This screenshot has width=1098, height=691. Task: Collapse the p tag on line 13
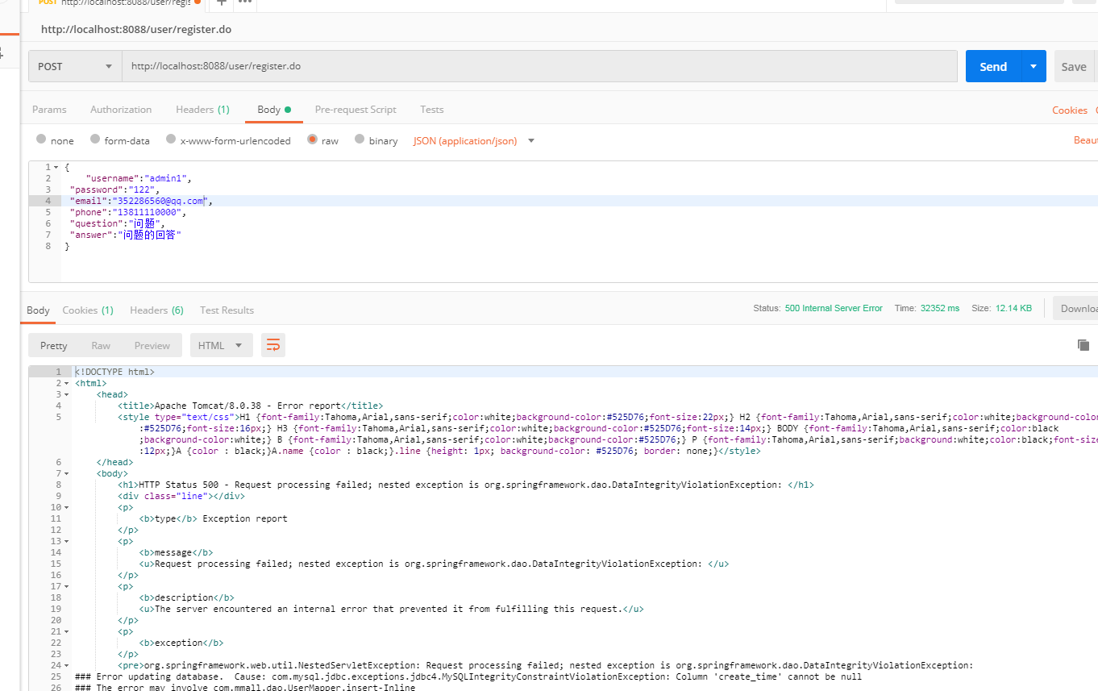pyautogui.click(x=66, y=541)
